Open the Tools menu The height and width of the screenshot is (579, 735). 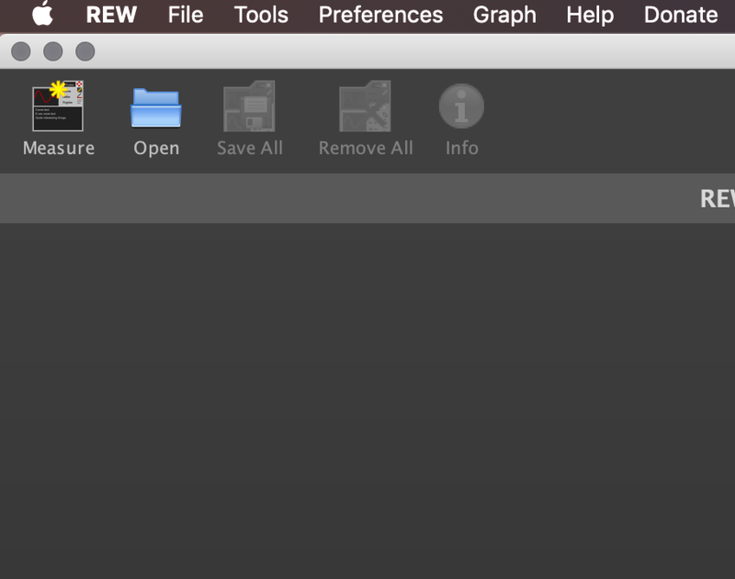(x=261, y=15)
